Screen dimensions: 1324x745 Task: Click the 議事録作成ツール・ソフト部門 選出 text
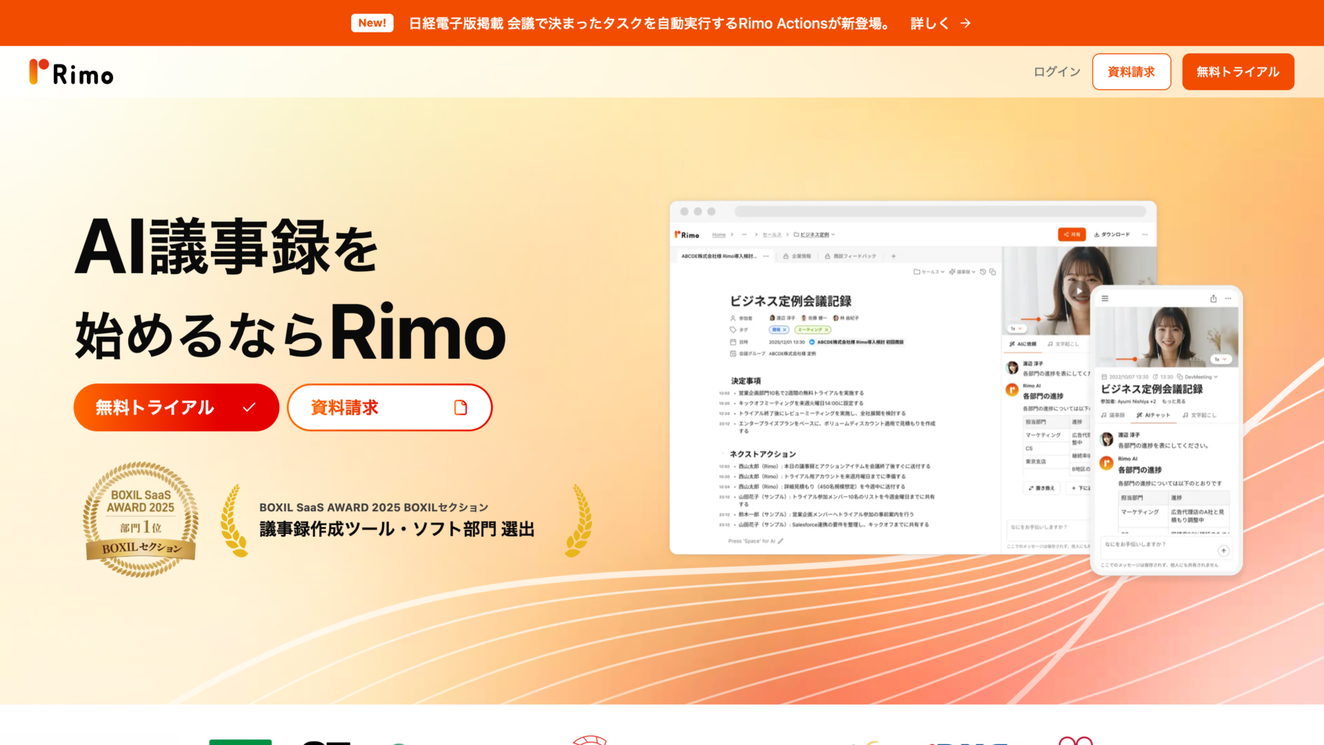[397, 529]
